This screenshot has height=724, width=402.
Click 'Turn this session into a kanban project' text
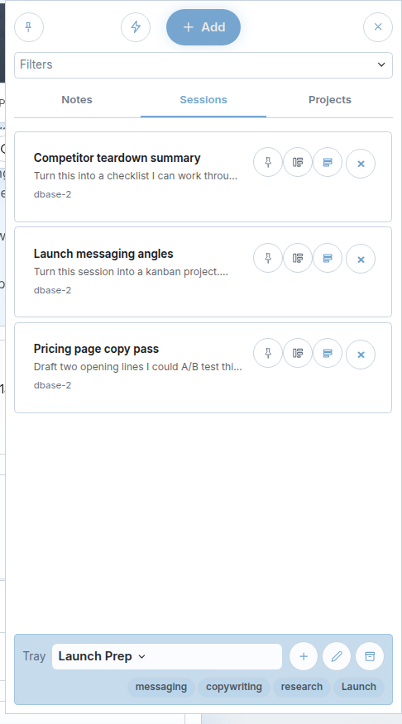[x=131, y=271]
